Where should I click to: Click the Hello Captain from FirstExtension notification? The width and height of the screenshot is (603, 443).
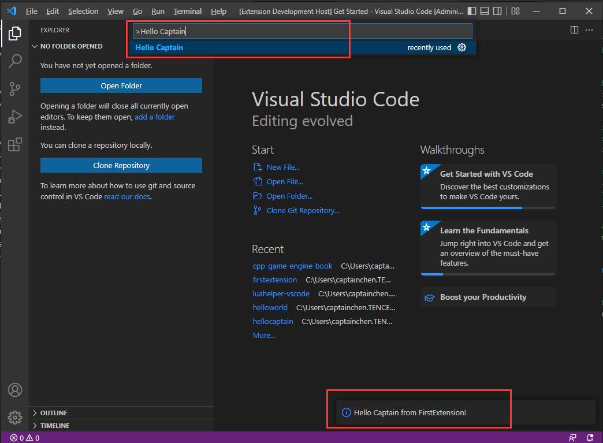466,412
